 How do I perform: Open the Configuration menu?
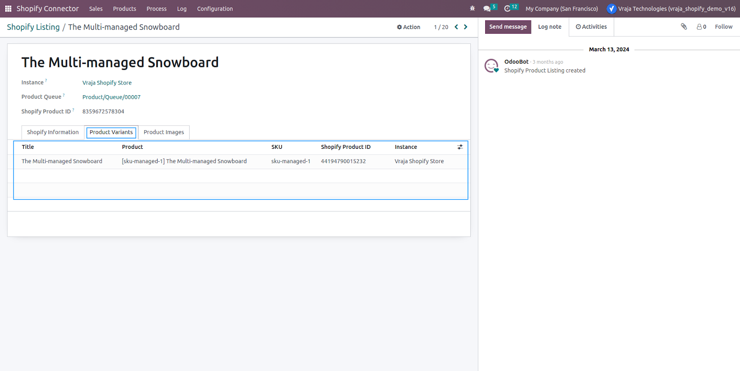point(215,9)
